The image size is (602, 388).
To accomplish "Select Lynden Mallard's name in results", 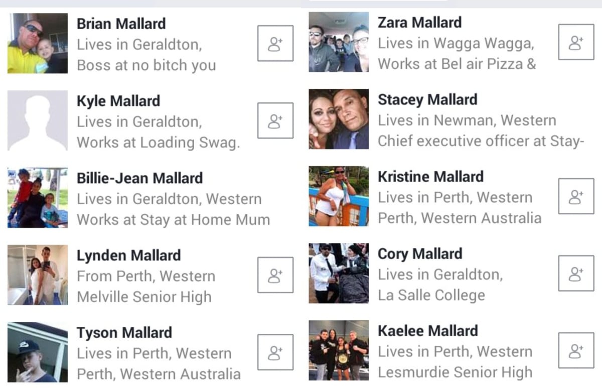I will pyautogui.click(x=129, y=255).
